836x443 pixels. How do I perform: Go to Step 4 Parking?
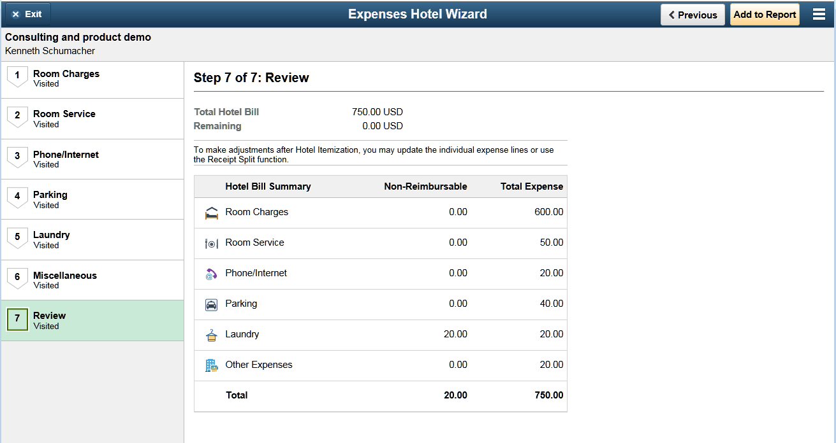(92, 199)
